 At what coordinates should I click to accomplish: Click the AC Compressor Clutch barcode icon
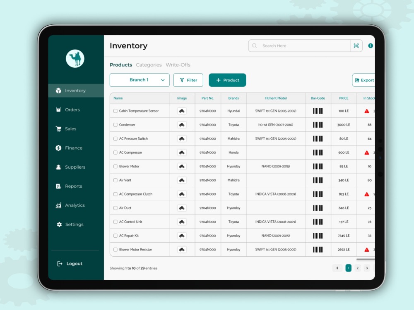(318, 194)
